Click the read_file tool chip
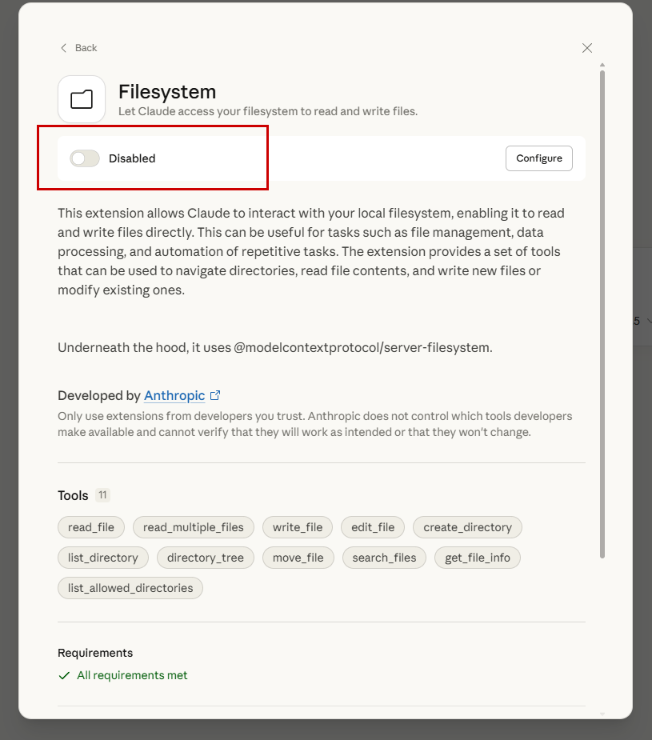This screenshot has height=740, width=652. point(91,527)
